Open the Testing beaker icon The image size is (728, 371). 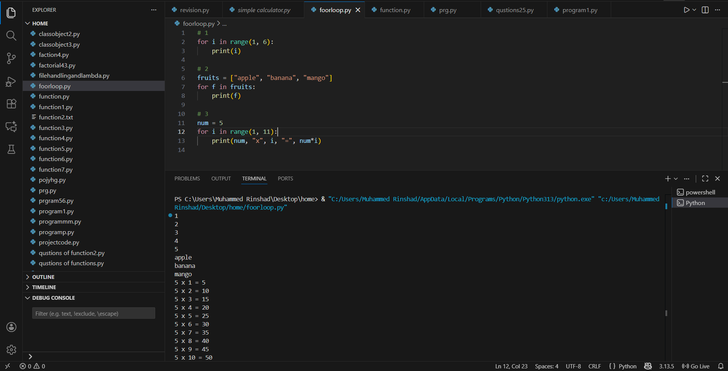(x=11, y=149)
